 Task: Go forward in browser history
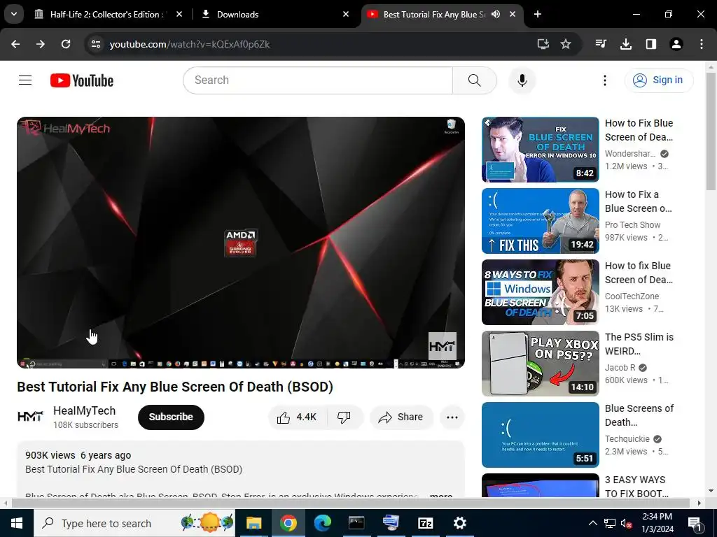tap(41, 44)
